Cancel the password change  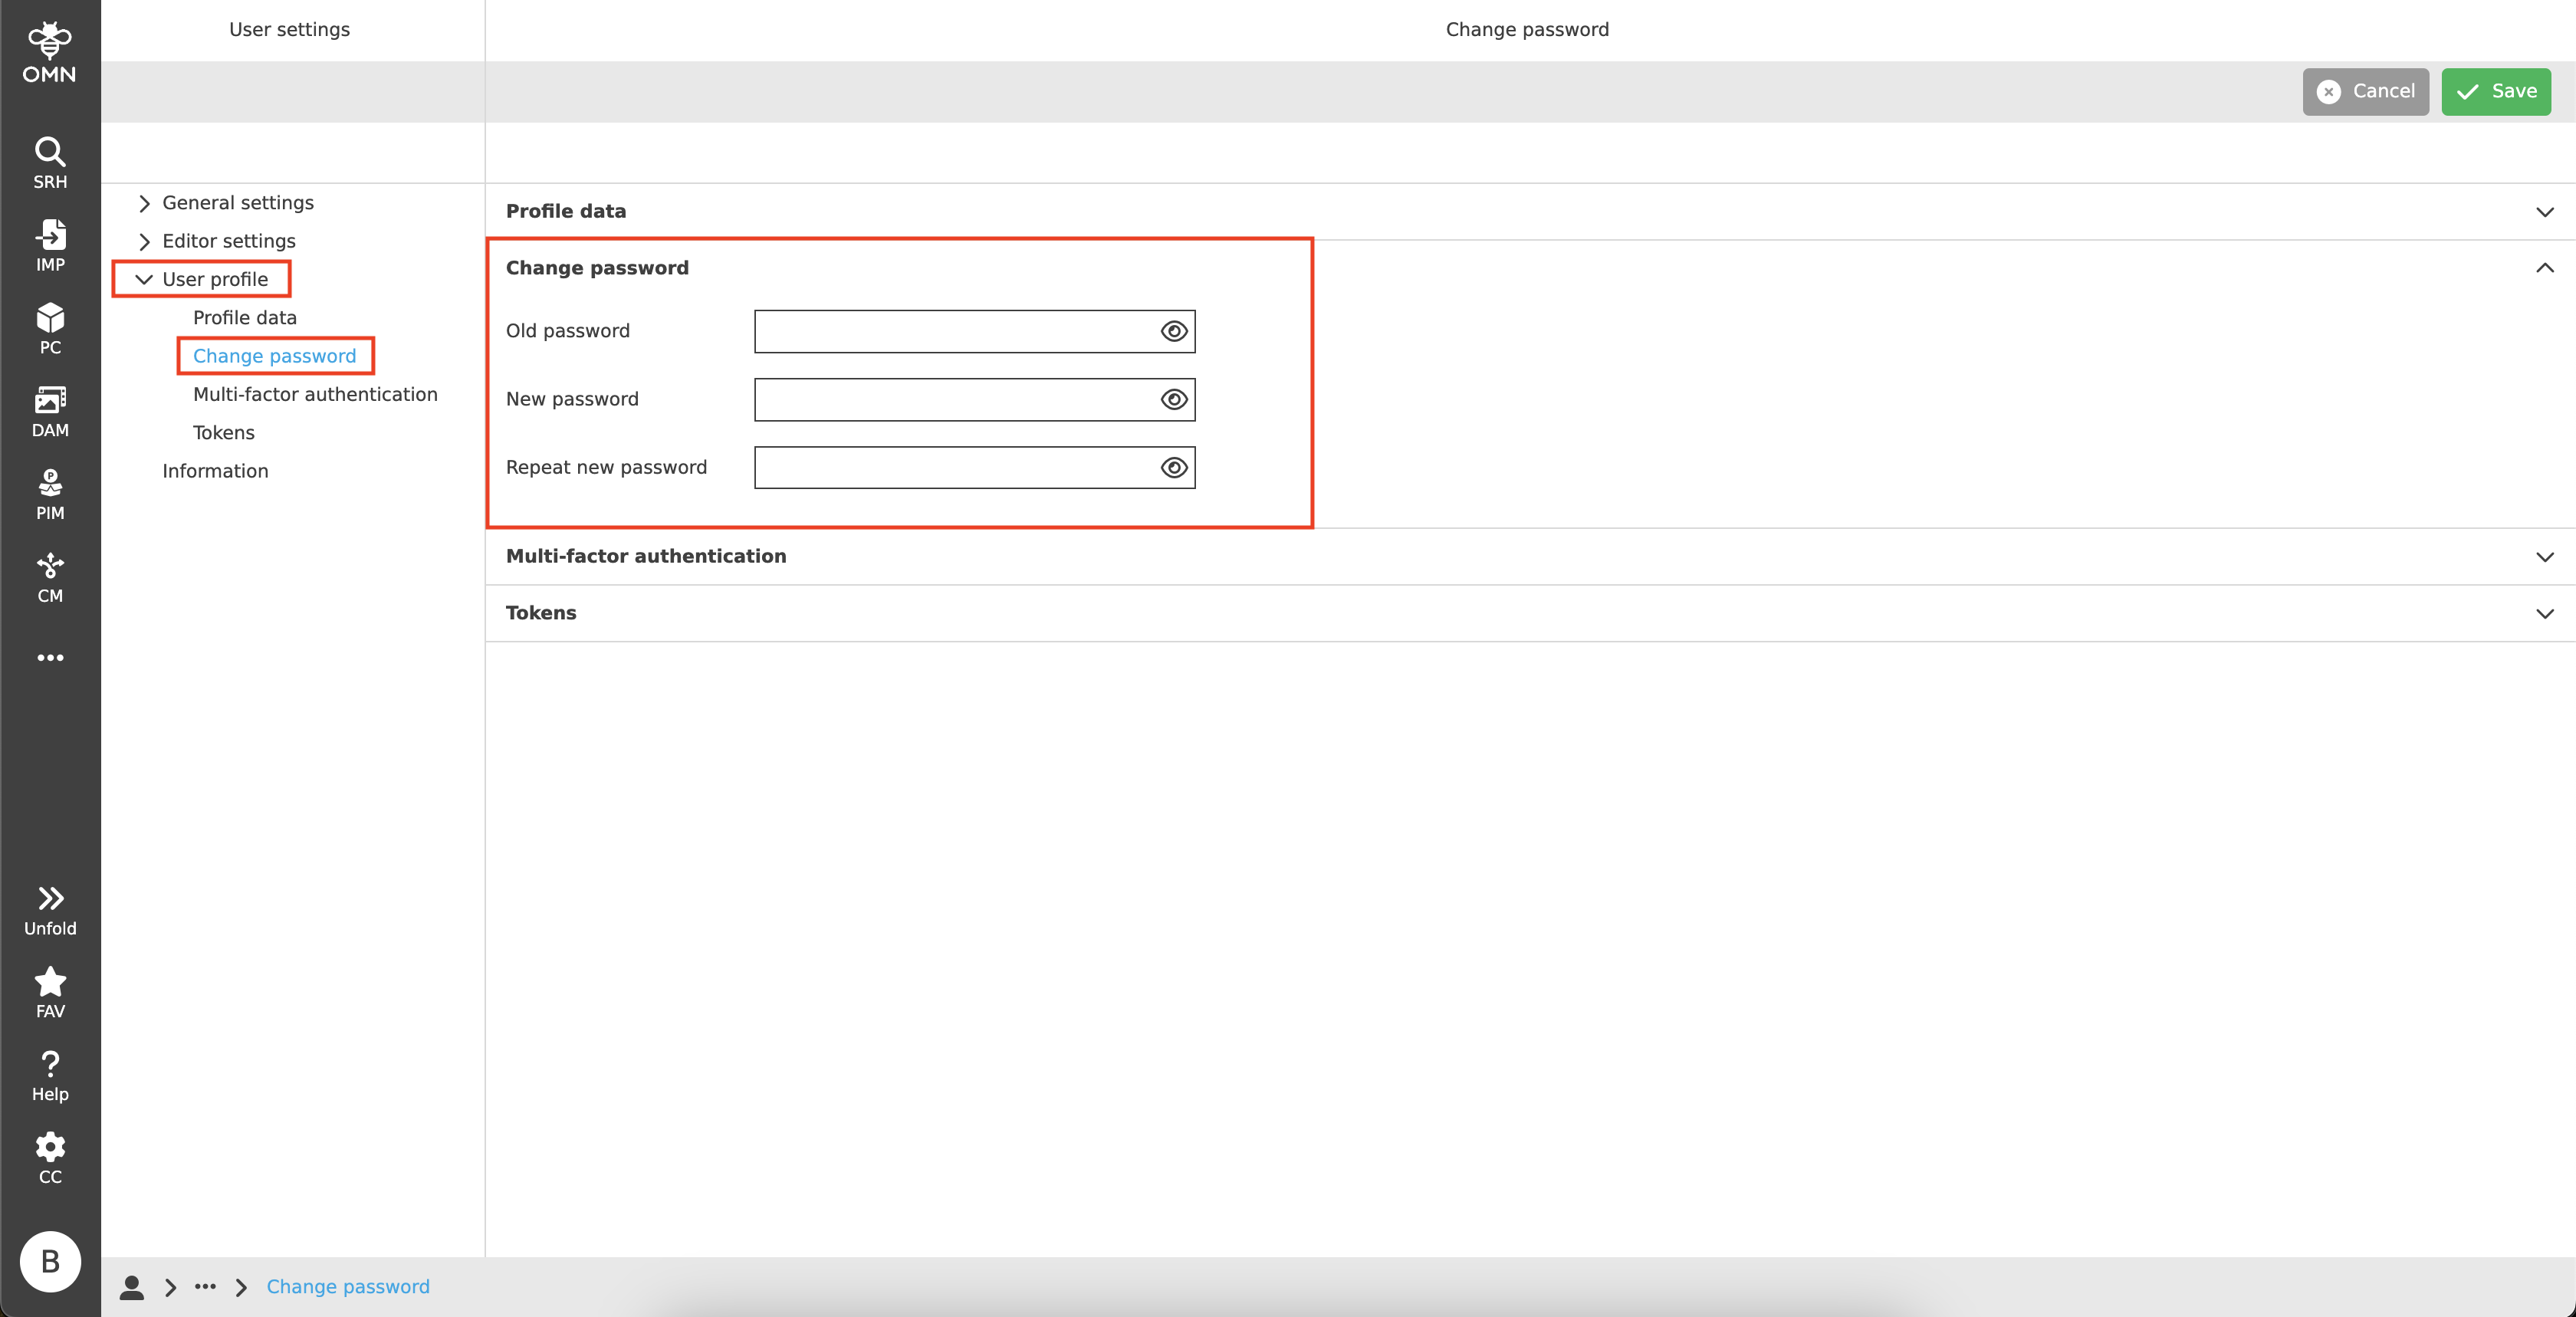pyautogui.click(x=2365, y=91)
